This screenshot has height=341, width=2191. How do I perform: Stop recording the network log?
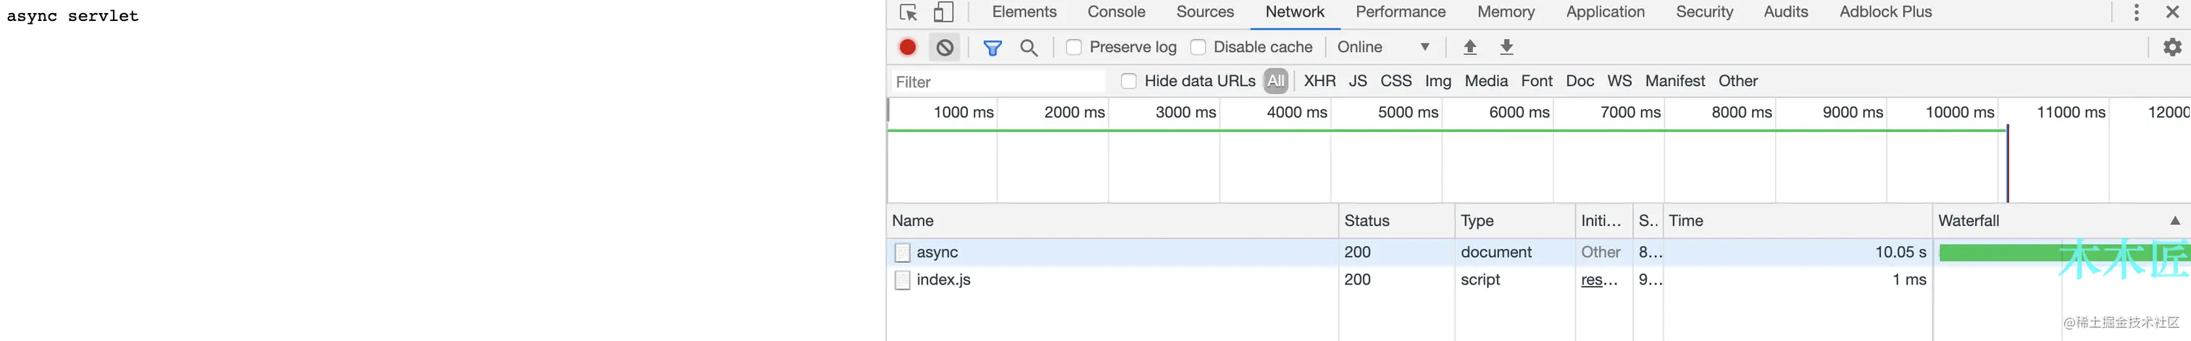tap(908, 48)
